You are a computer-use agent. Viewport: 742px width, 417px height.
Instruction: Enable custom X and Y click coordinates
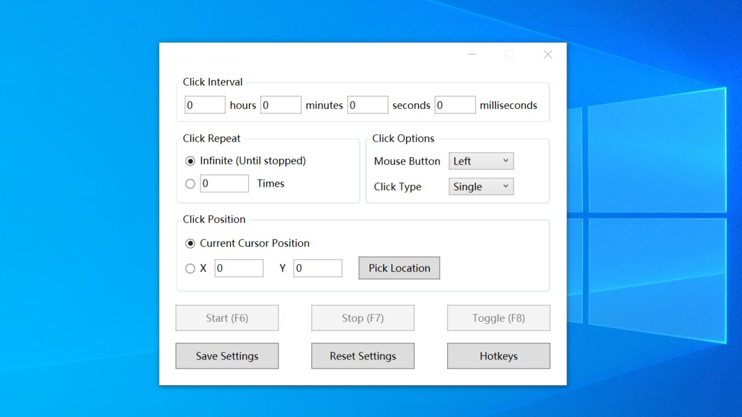[x=190, y=268]
